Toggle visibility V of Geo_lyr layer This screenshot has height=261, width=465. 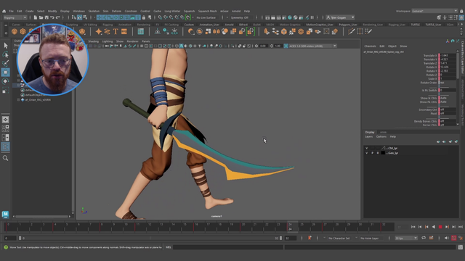[366, 153]
